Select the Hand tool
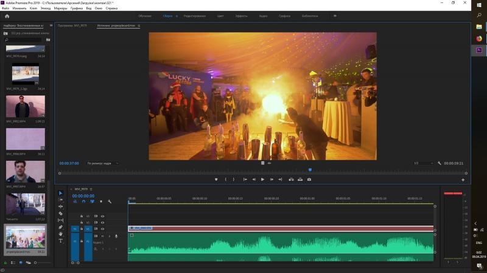The image size is (487, 273). (x=60, y=234)
